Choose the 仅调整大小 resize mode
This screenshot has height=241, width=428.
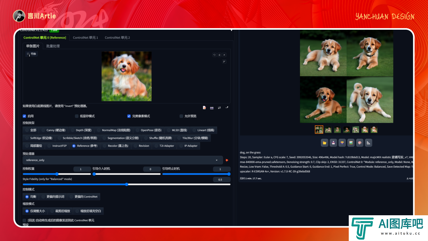35,211
